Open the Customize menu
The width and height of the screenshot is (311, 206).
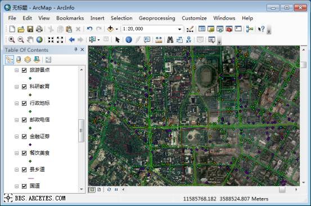pos(194,18)
